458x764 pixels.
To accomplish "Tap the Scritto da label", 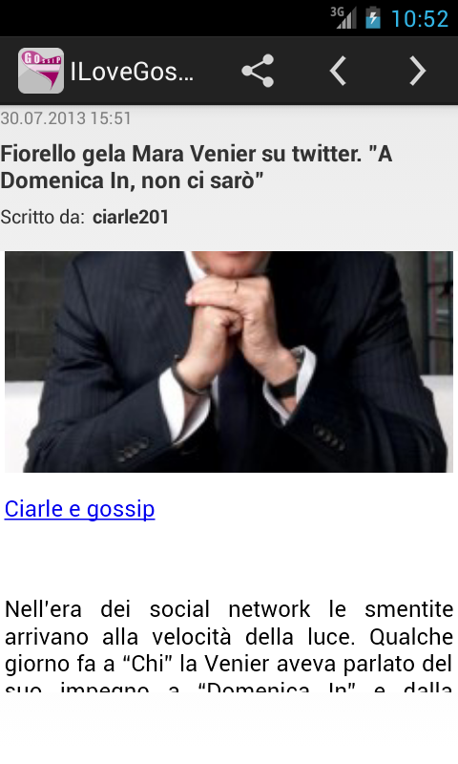I will pyautogui.click(x=43, y=217).
